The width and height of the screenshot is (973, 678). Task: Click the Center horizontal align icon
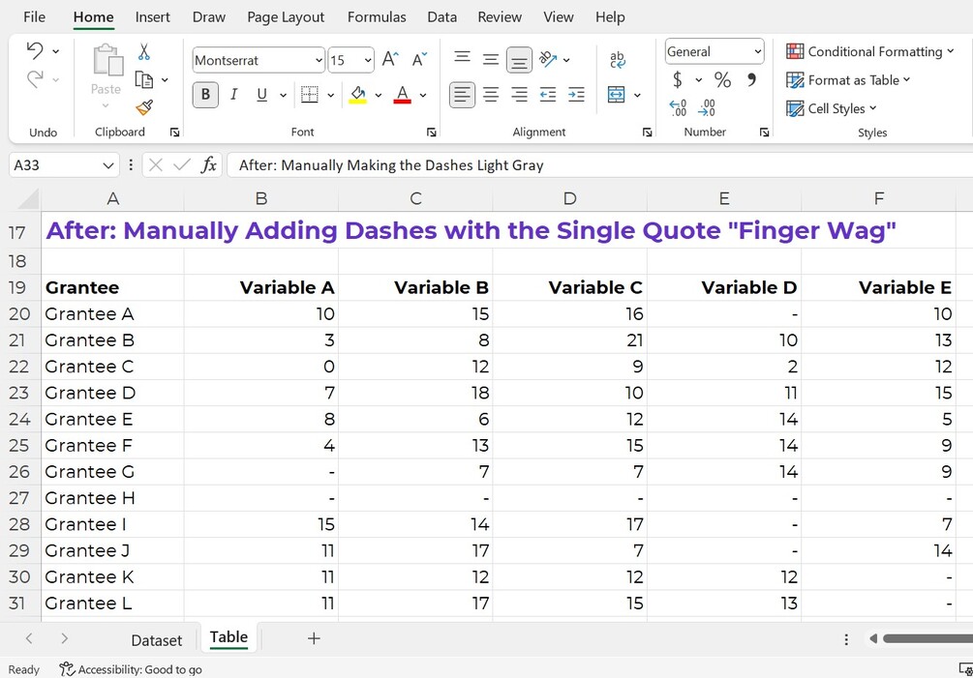(491, 94)
